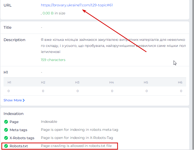Click the Robots.txt row label
The image size is (194, 150).
(19, 146)
